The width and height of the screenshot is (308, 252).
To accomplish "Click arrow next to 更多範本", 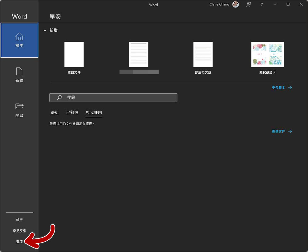I will click(x=290, y=87).
